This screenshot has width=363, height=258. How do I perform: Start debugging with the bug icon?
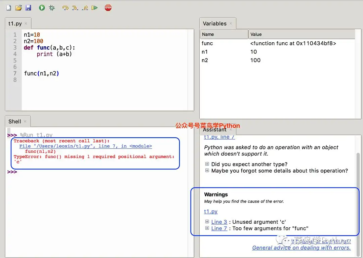[52, 7]
